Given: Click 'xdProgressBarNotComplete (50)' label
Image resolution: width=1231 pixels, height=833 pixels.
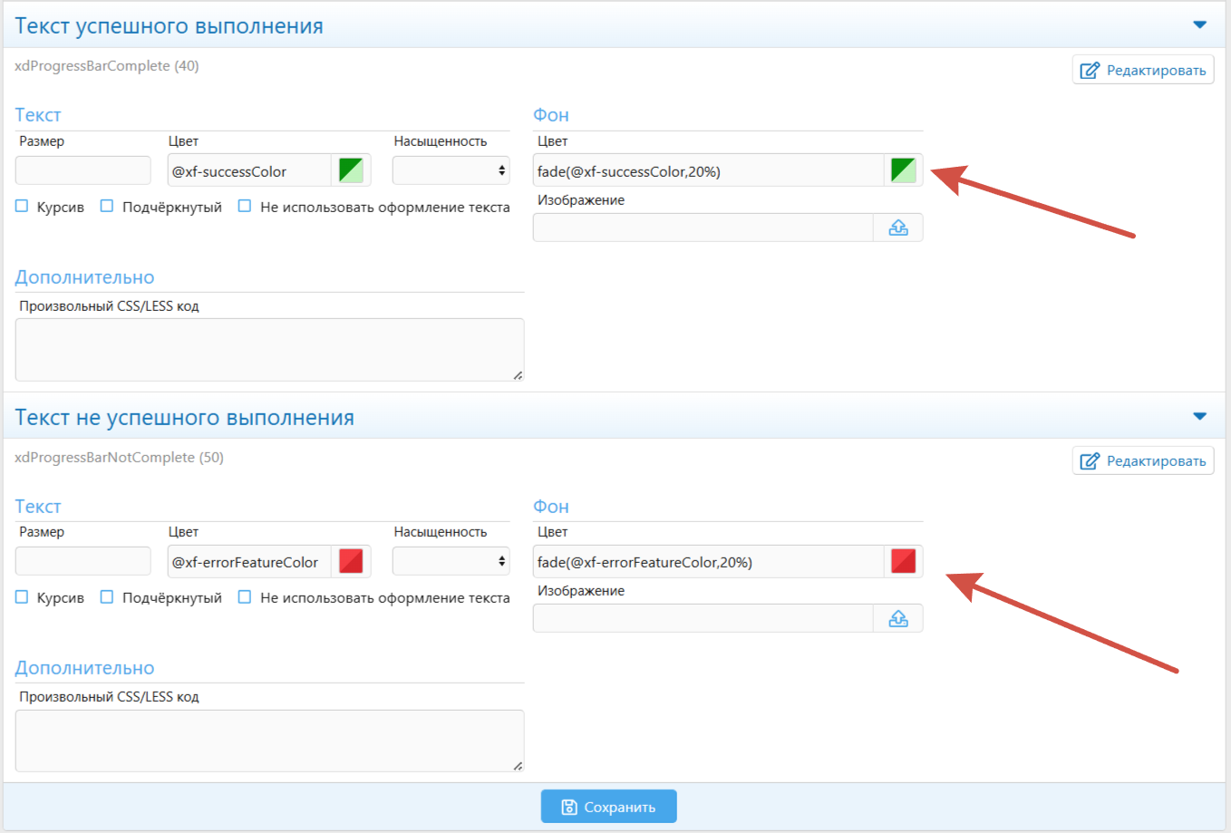Looking at the screenshot, I should (x=119, y=457).
